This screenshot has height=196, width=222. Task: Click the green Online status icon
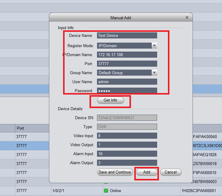(x=106, y=191)
